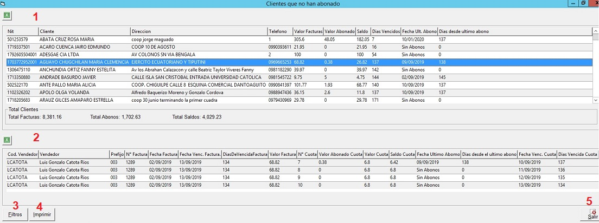Click the Dias Vencidos column header

[x=385, y=31]
